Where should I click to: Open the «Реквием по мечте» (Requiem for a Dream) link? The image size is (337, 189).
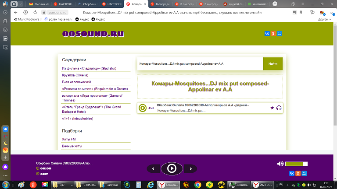95,89
